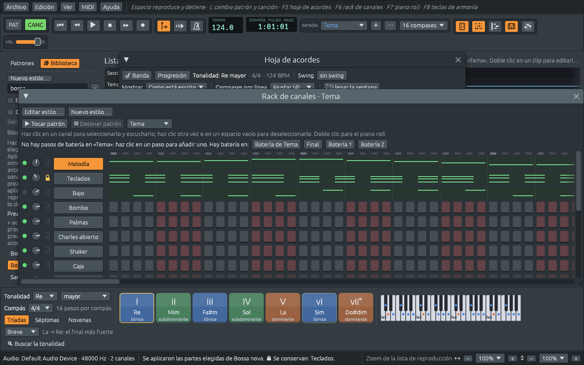
Task: Open the mayor scale mode dropdown
Action: (x=86, y=296)
